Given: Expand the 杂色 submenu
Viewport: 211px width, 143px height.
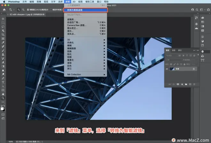Looking at the screenshot, I should (86, 66).
